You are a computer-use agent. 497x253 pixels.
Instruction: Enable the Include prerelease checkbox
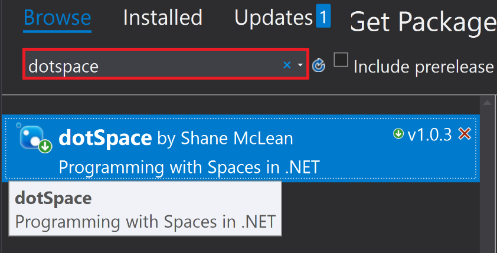[341, 60]
